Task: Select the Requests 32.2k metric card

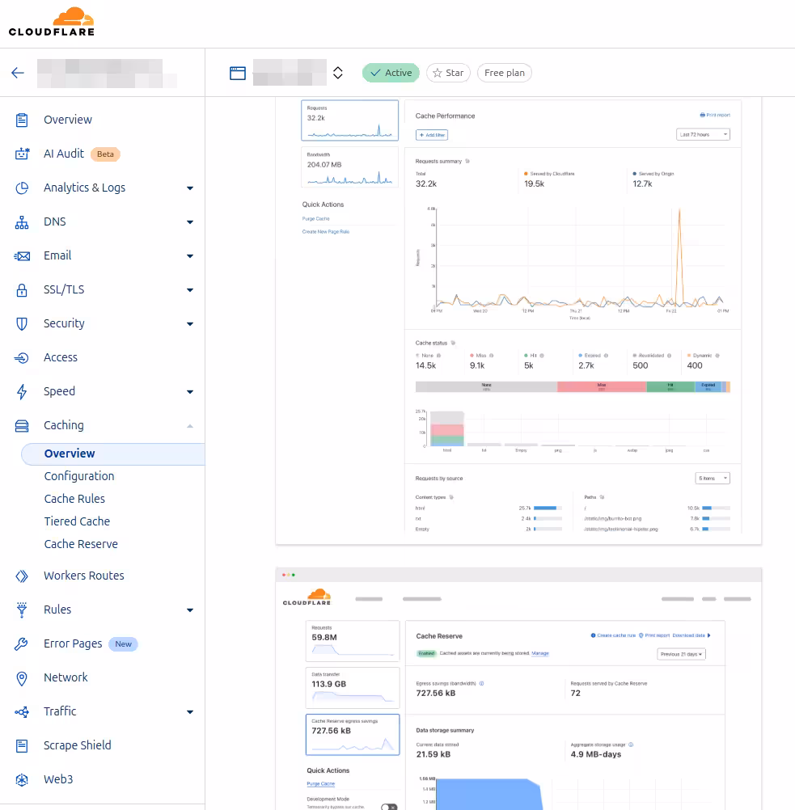Action: point(349,120)
